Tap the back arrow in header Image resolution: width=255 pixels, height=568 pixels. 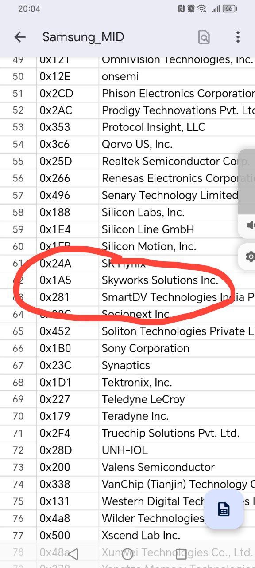tap(20, 37)
